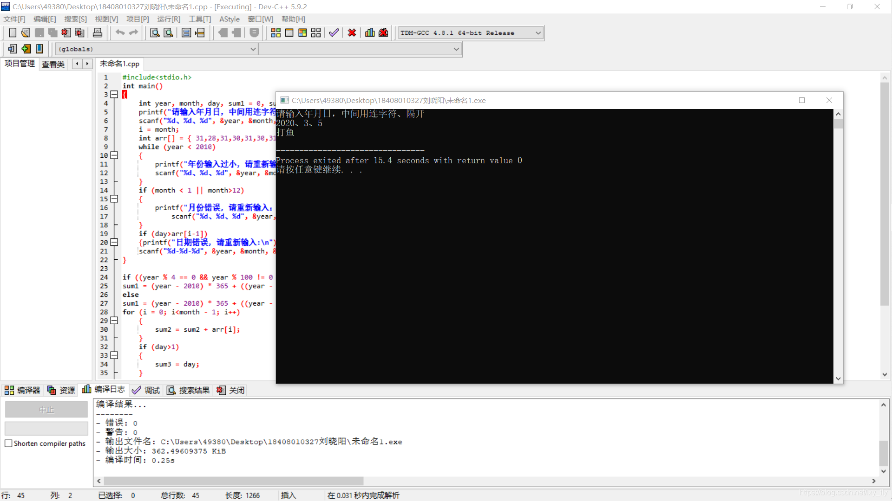Viewport: 892px width, 501px height.
Task: Click the Close All files toolbar icon
Action: click(x=79, y=32)
